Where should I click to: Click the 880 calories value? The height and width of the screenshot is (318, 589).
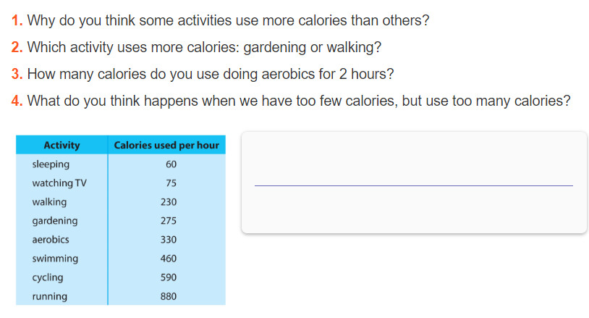pos(169,296)
